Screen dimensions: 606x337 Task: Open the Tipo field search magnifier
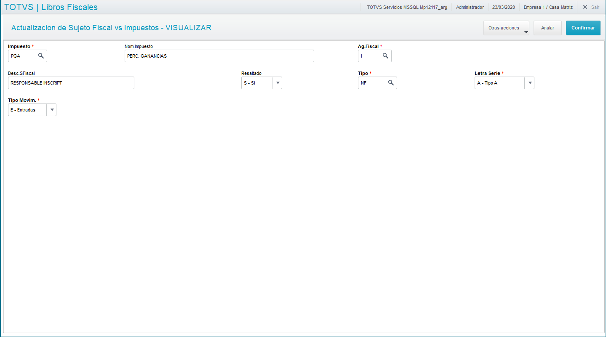pyautogui.click(x=391, y=83)
